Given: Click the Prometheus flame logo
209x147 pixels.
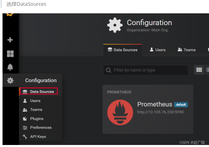Looking at the screenshot, I should click(x=120, y=112).
